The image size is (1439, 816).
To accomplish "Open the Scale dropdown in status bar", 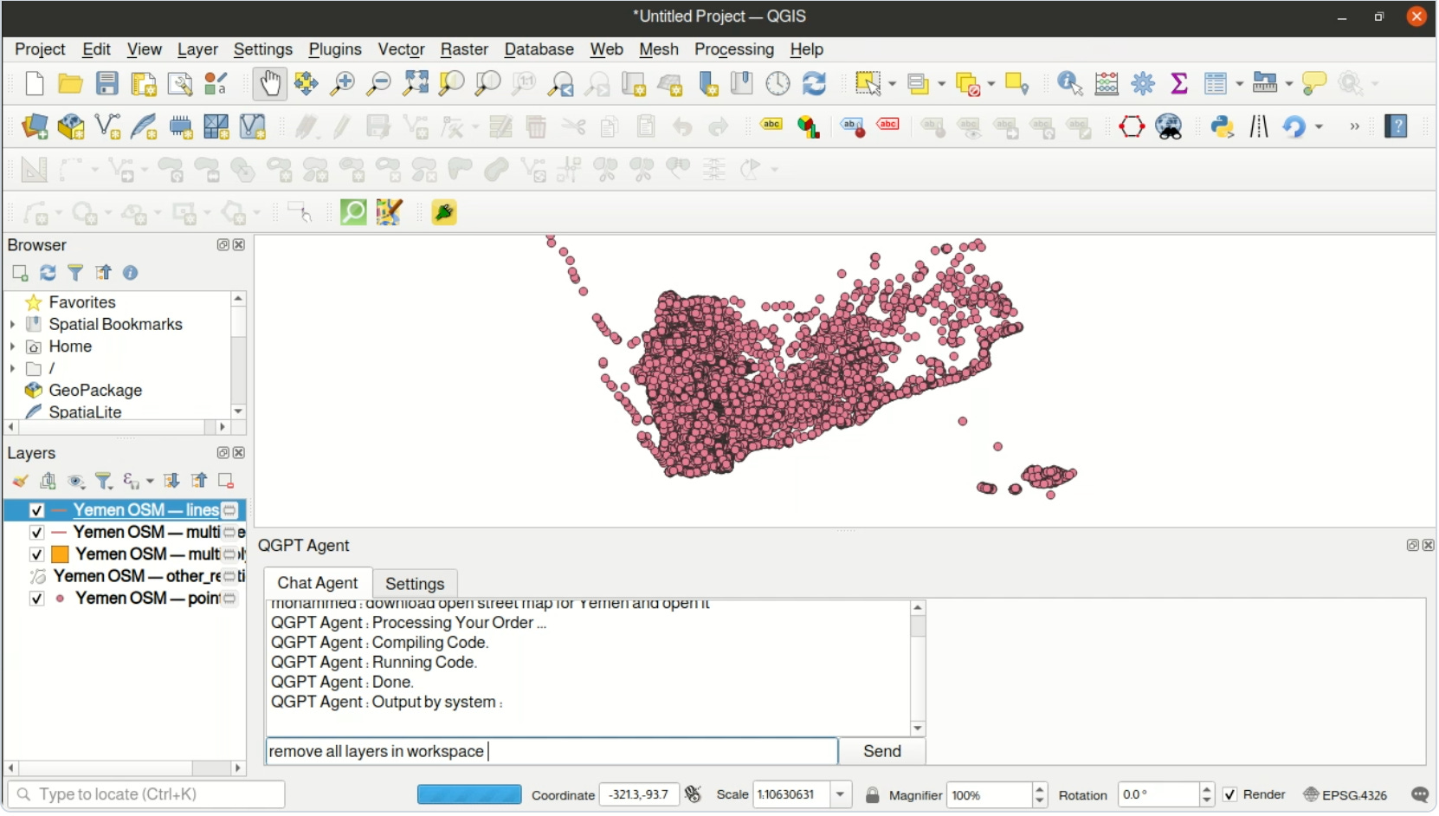I will [840, 795].
